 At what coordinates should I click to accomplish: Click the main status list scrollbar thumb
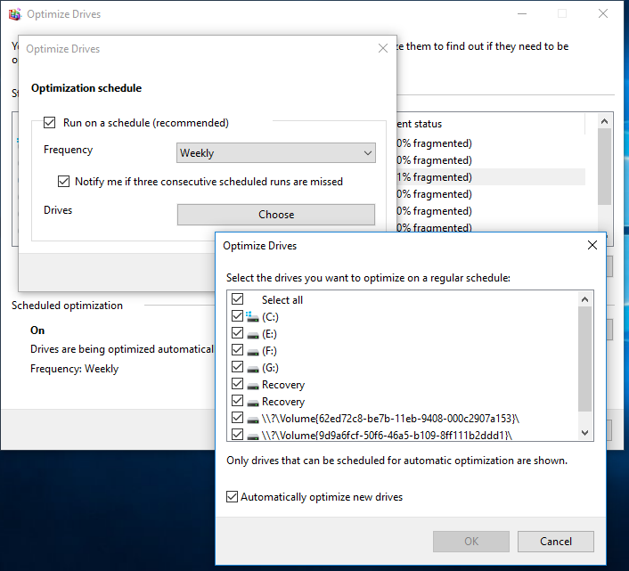click(x=605, y=167)
